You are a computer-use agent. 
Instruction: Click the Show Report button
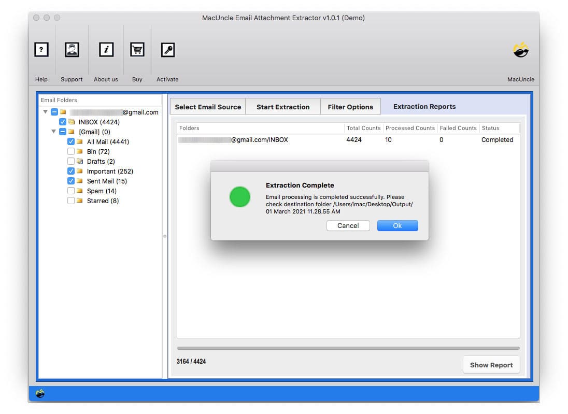tap(491, 365)
